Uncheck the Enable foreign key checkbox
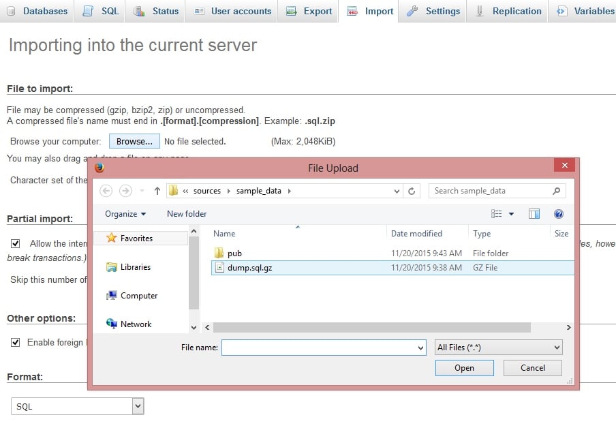Viewport: 616px width, 430px height. pos(15,342)
